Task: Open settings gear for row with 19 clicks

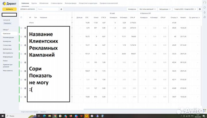Action: [x=25, y=71]
